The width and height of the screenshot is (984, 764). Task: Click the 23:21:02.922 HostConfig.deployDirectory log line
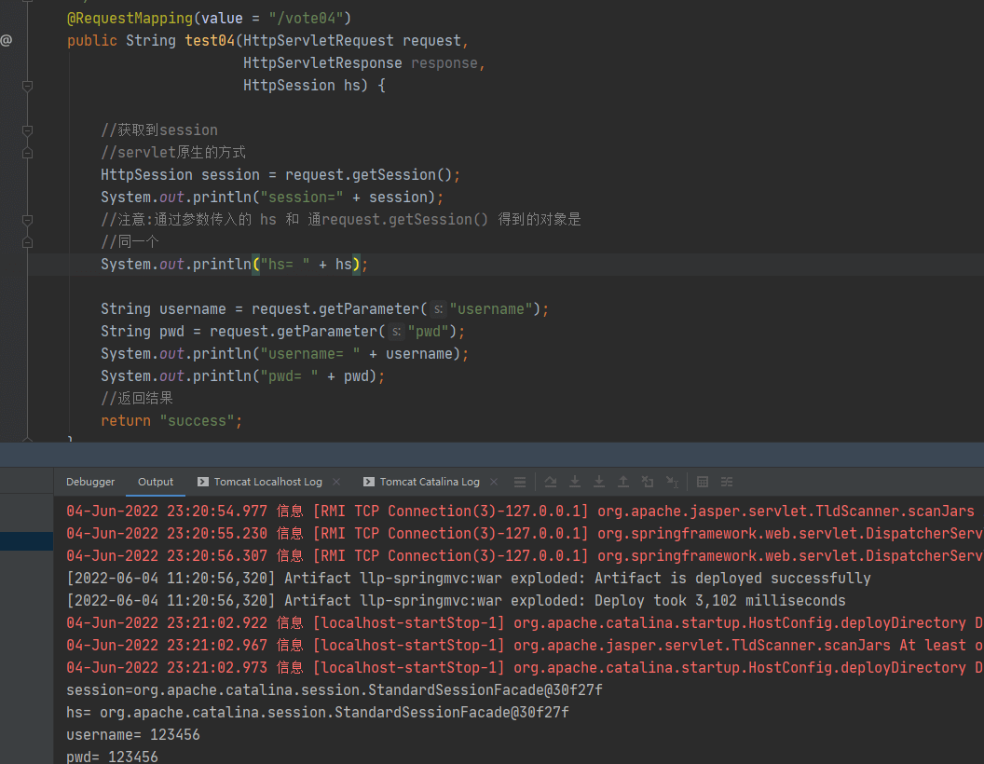coord(525,623)
